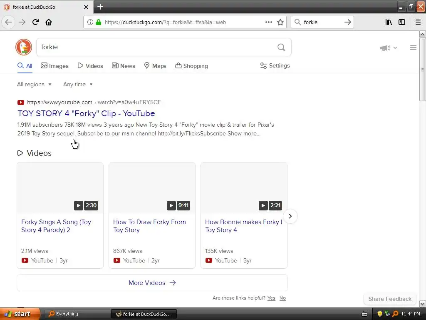Open the Firefox Library icon
Viewport: 426px width, 320px height.
click(389, 22)
